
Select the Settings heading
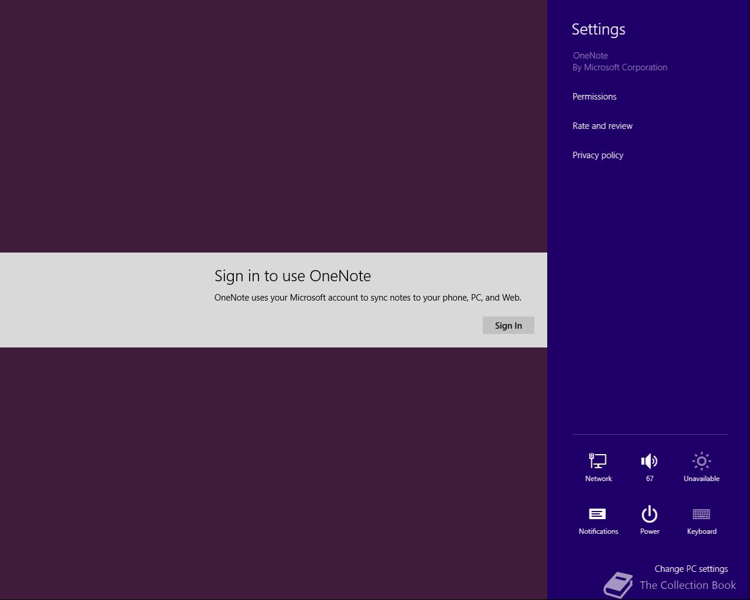pos(598,29)
